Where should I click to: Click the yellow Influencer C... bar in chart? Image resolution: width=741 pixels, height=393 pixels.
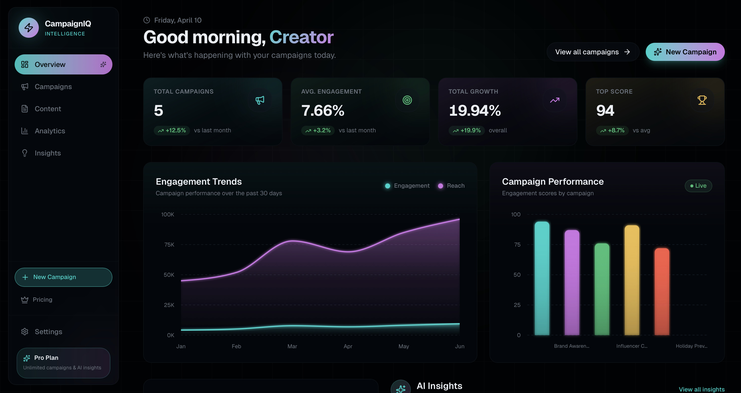632,280
